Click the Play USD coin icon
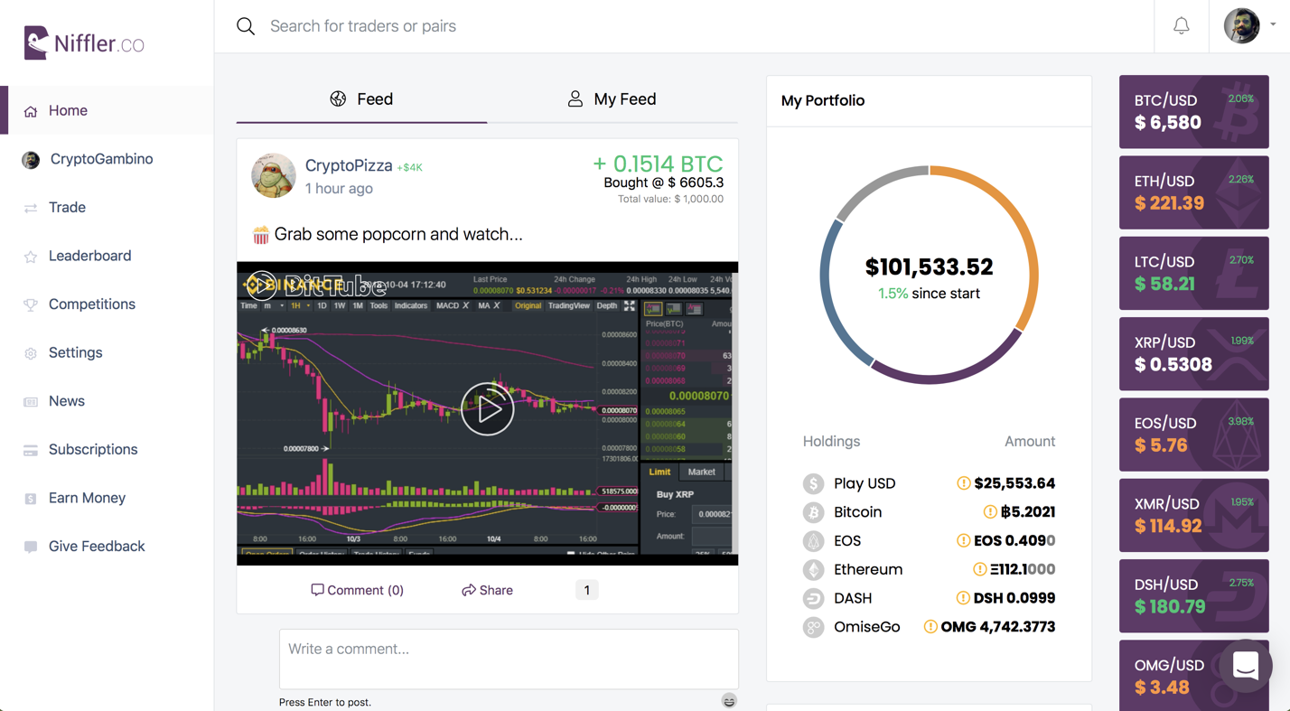This screenshot has height=711, width=1290. click(x=813, y=483)
